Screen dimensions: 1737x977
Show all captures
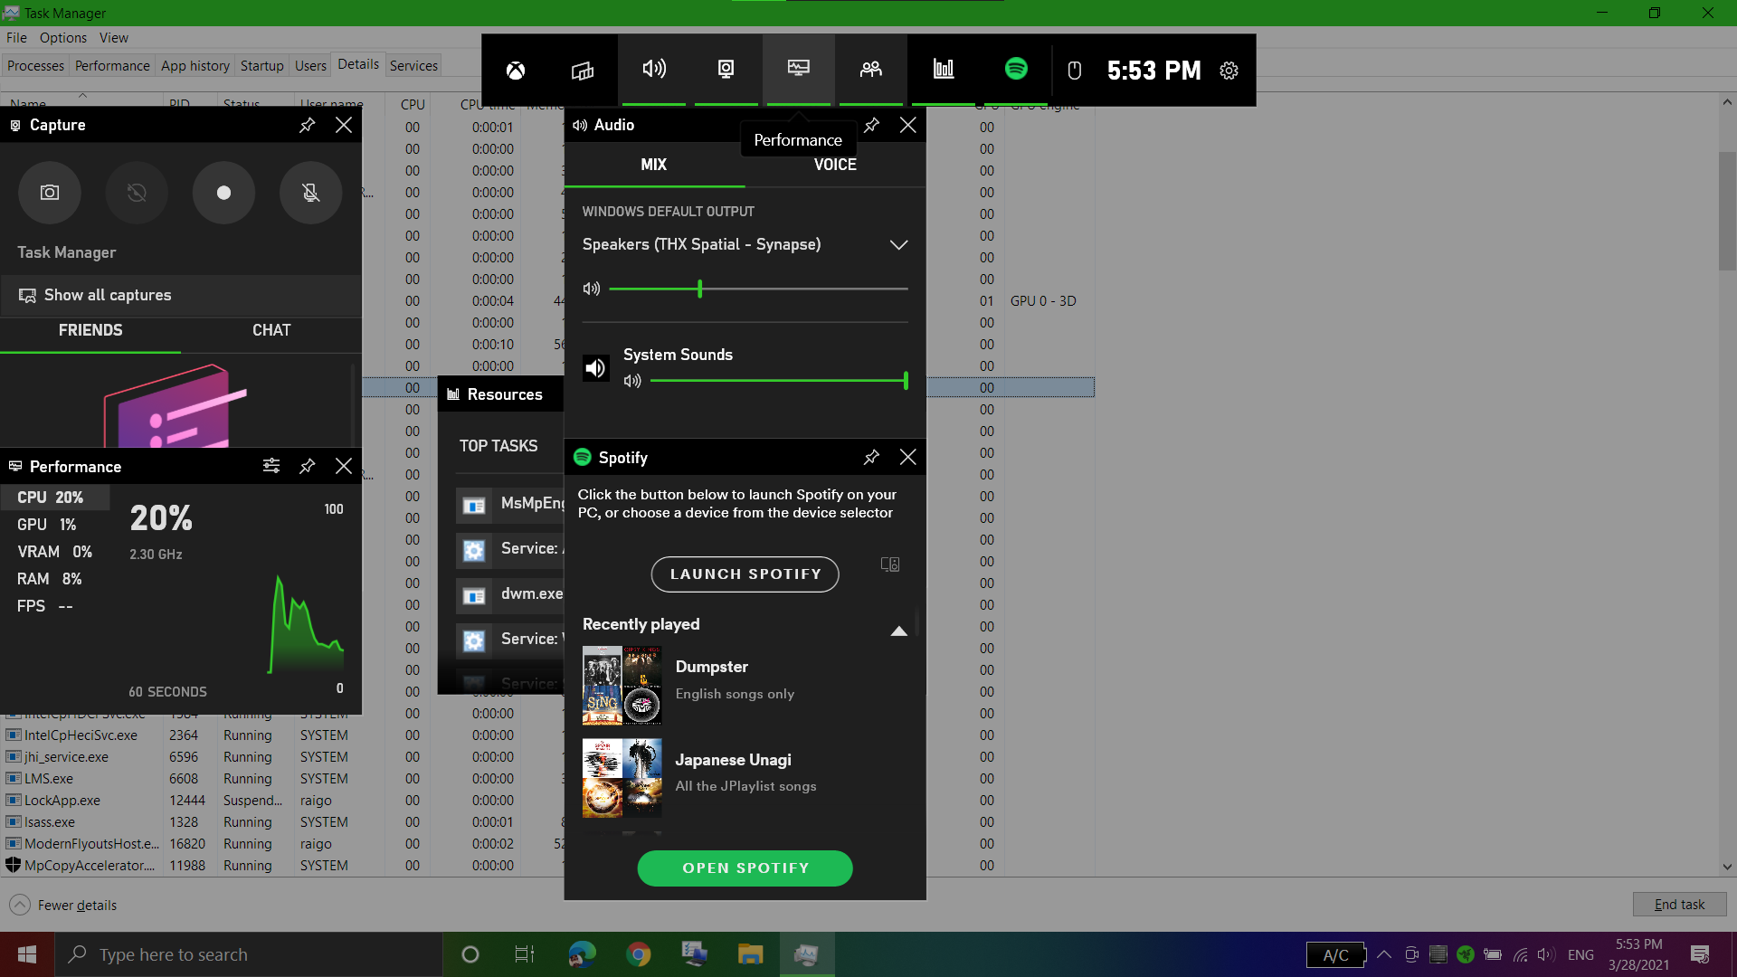point(181,295)
